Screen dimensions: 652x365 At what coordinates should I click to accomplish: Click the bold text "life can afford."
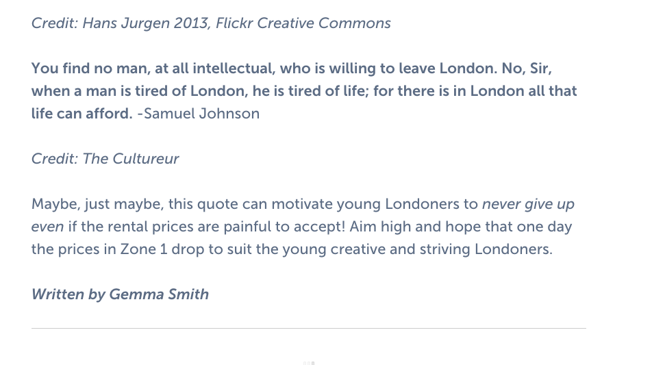pyautogui.click(x=81, y=114)
